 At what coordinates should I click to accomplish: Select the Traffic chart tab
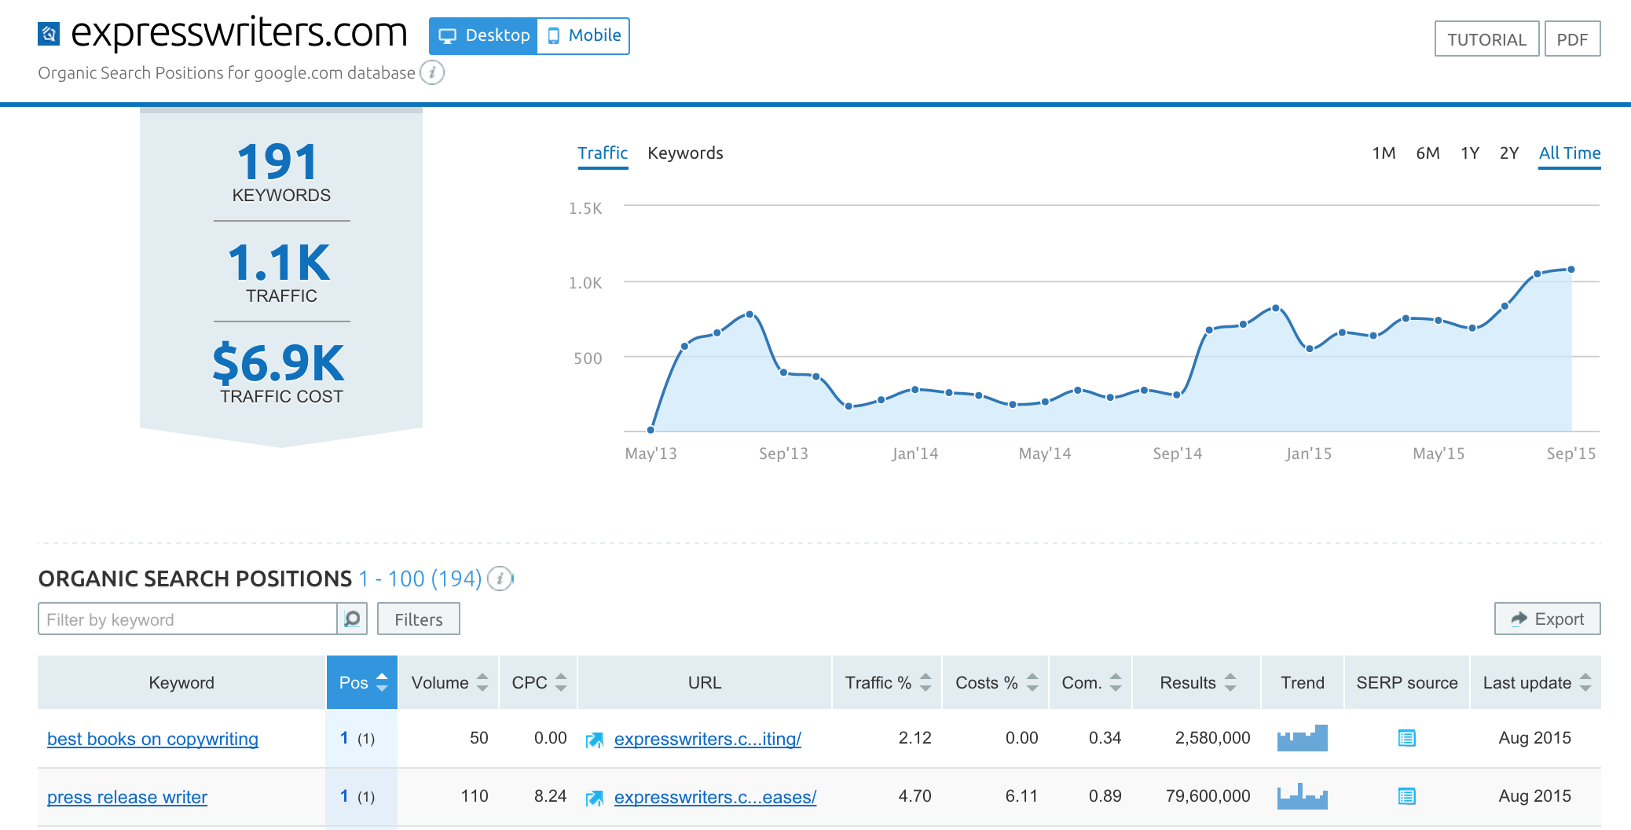pos(603,153)
